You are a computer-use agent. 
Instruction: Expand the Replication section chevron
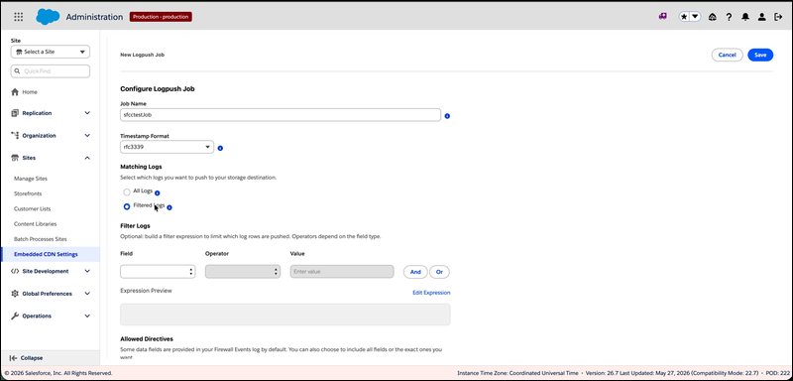pos(87,113)
